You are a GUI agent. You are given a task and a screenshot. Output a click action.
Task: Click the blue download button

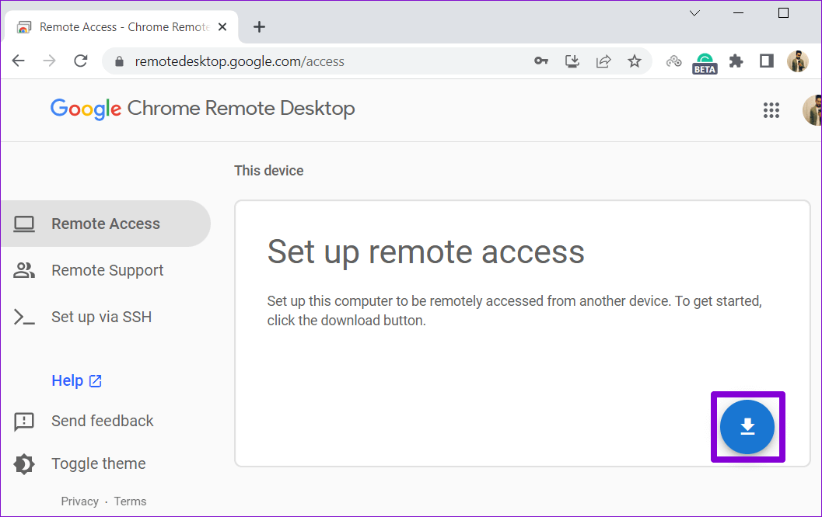(747, 427)
